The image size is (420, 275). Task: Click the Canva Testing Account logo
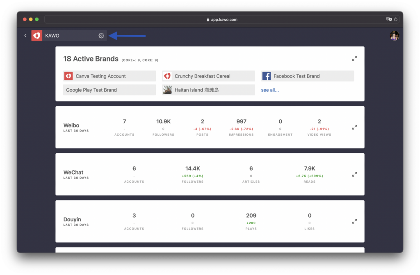[68, 76]
